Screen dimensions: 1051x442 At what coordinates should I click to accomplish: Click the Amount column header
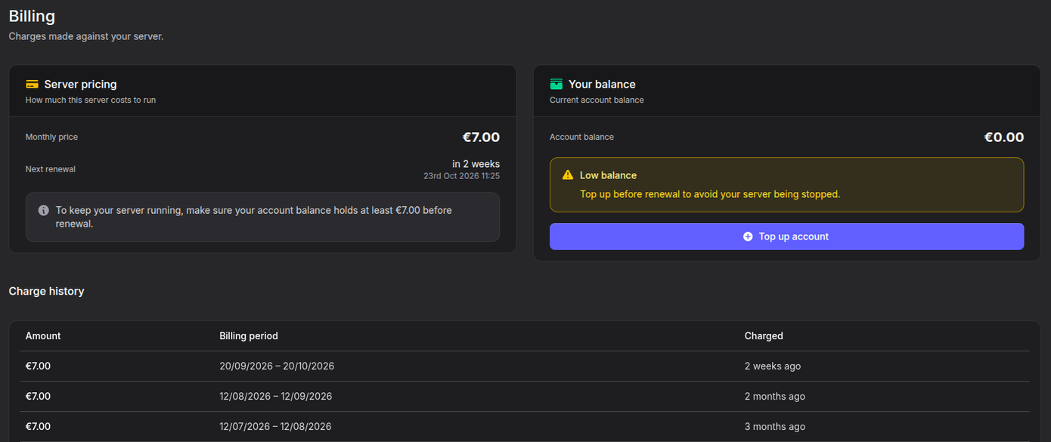[43, 335]
